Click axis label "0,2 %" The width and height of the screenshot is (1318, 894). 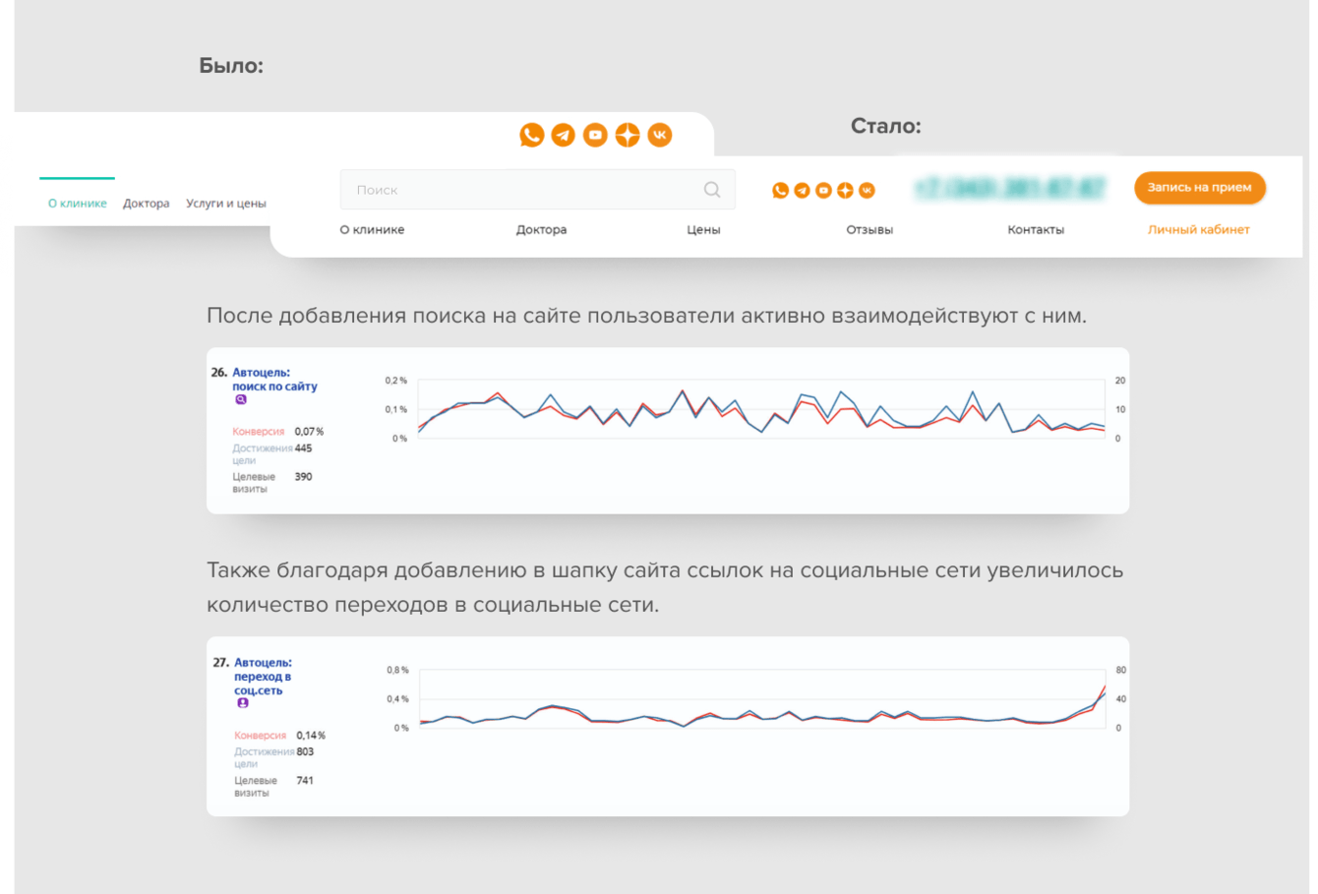395,381
